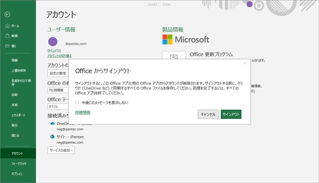Select エクスポート in the sidebar
Image resolution: width=319 pixels, height=183 pixels.
tap(18, 115)
